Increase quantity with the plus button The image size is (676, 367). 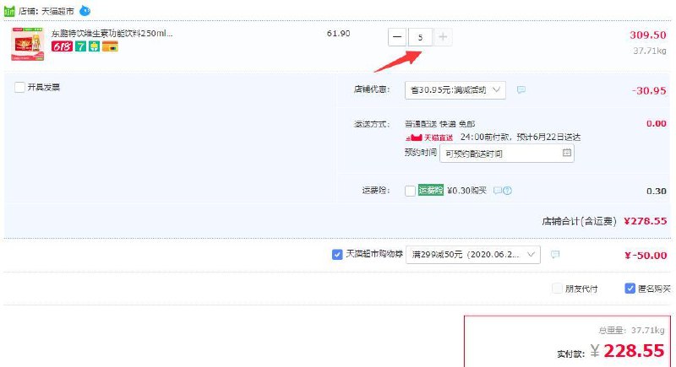coord(443,37)
